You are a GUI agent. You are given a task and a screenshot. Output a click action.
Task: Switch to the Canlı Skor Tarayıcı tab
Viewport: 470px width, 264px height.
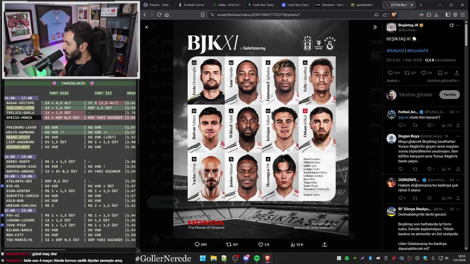point(261,5)
